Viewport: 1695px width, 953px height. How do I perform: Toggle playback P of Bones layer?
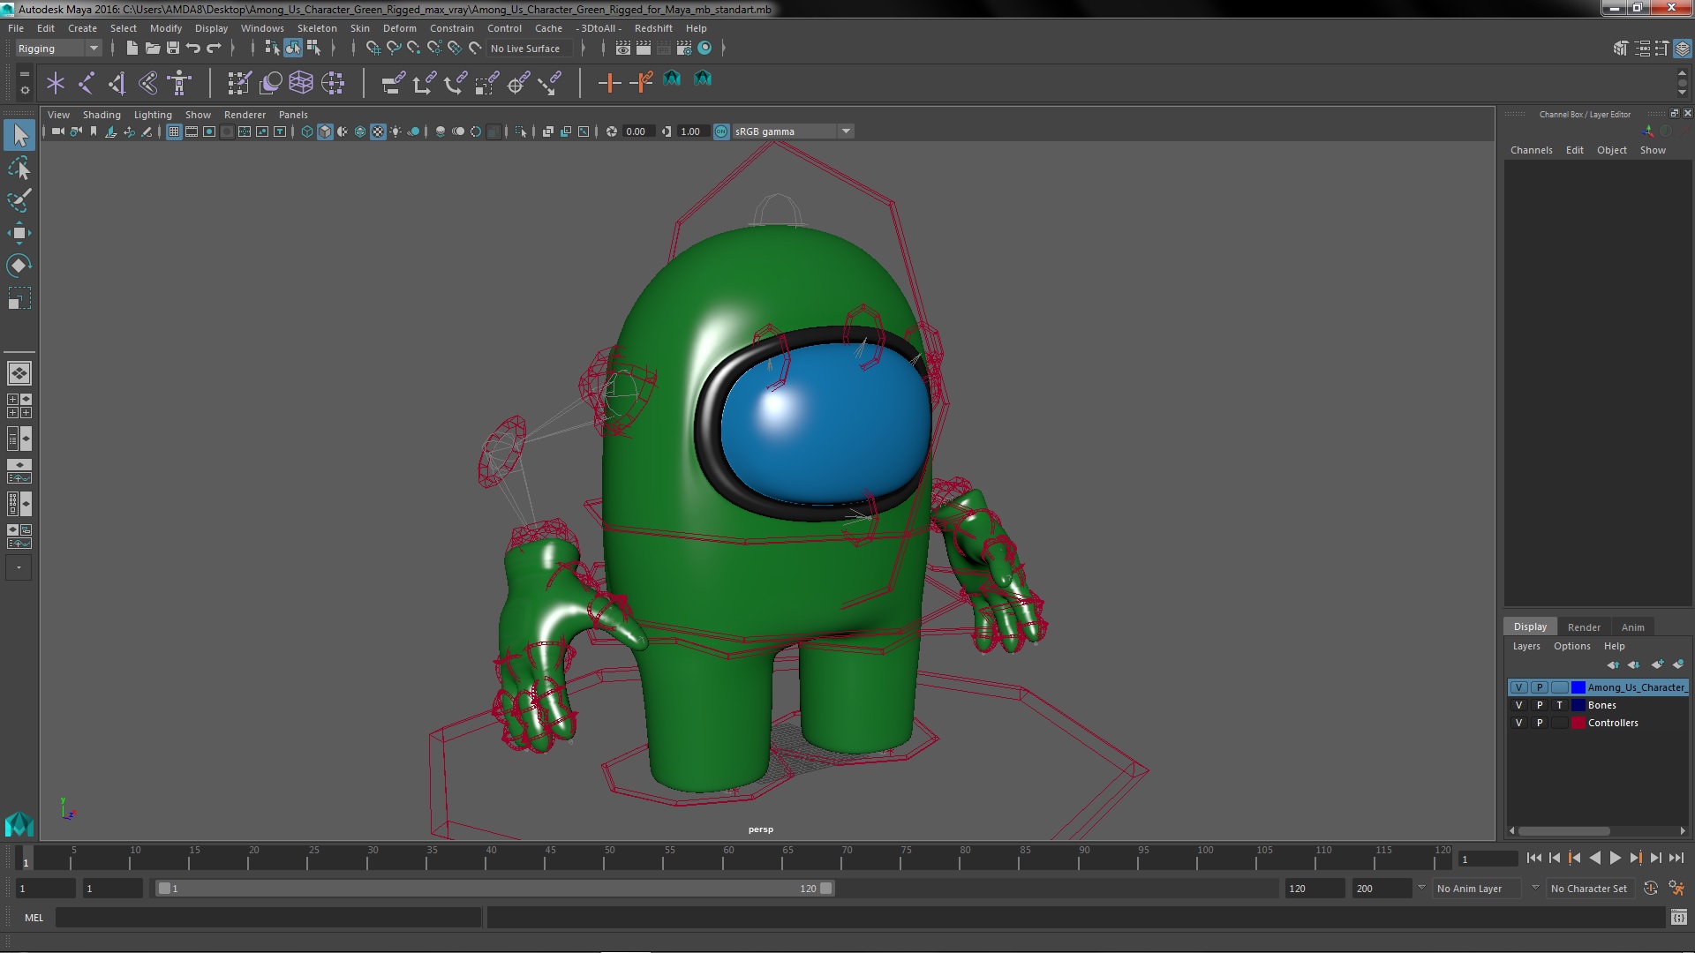1539,705
